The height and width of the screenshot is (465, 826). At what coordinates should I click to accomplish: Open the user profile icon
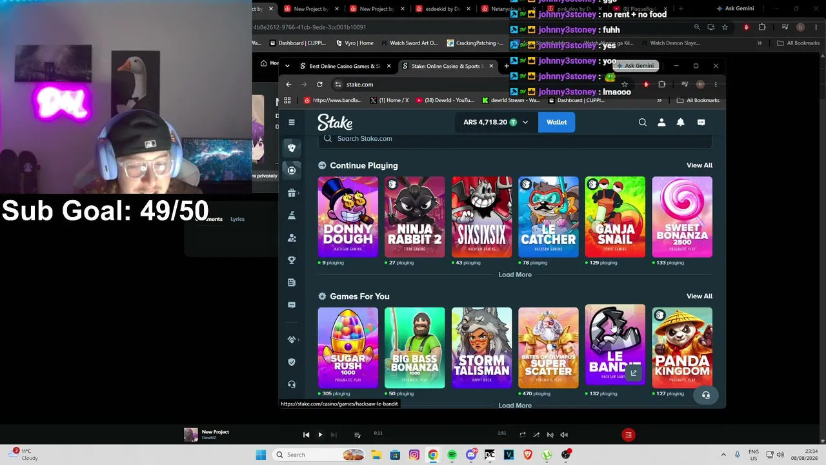(x=661, y=122)
